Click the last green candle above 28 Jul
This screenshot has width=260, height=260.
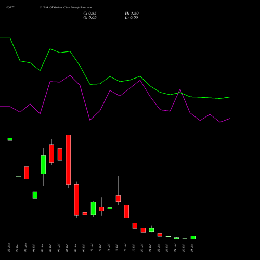tap(193, 238)
